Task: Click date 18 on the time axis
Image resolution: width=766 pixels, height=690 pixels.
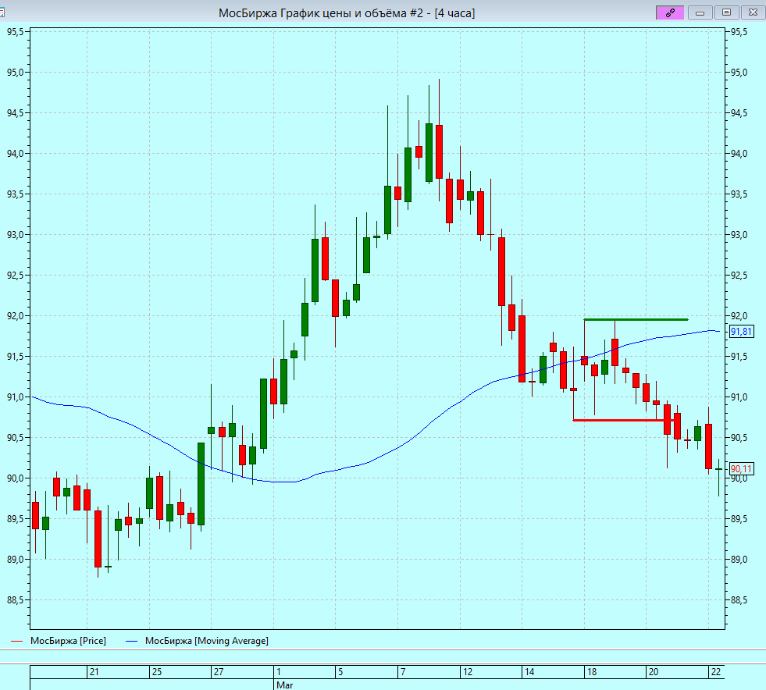Action: [592, 672]
